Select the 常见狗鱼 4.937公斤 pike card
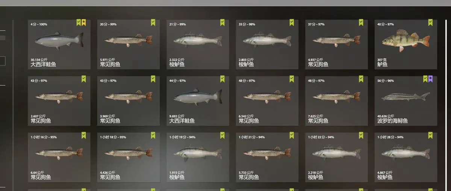Viewport: 451px width, 191px height. [x=336, y=44]
